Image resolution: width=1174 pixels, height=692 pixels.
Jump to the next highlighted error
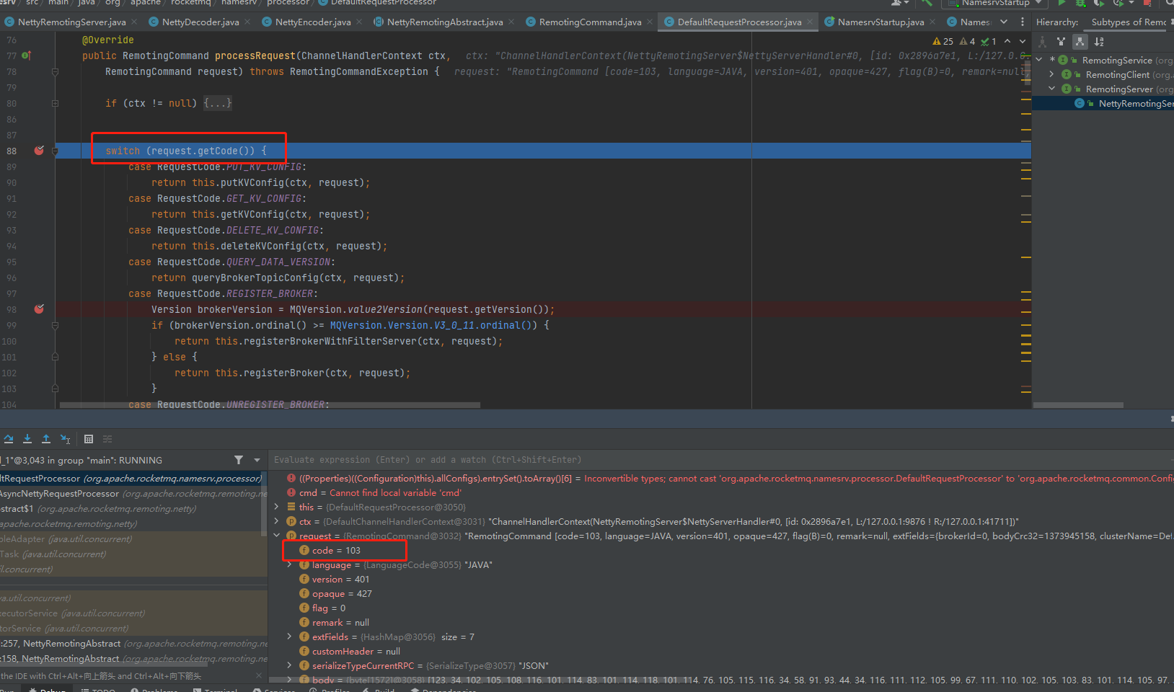pos(1023,41)
